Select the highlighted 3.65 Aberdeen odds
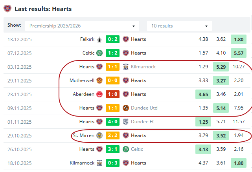 tap(203, 94)
